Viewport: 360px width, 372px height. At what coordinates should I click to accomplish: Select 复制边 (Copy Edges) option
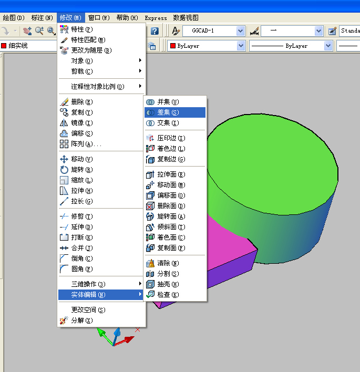(x=175, y=159)
